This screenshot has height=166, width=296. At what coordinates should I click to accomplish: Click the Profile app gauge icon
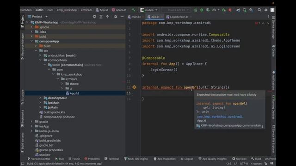coord(214,10)
